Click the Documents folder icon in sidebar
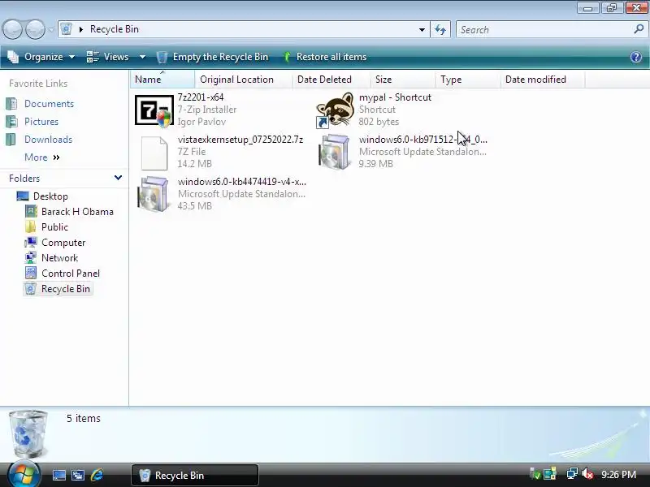 click(11, 104)
